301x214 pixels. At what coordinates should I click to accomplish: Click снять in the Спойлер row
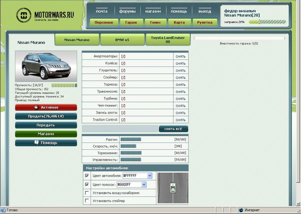click(x=181, y=78)
